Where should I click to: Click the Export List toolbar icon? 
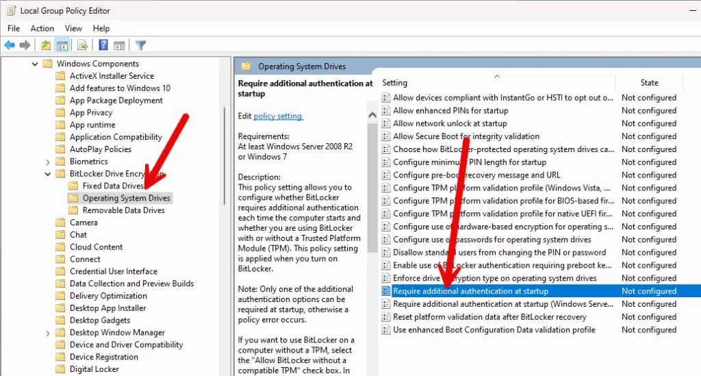click(82, 45)
